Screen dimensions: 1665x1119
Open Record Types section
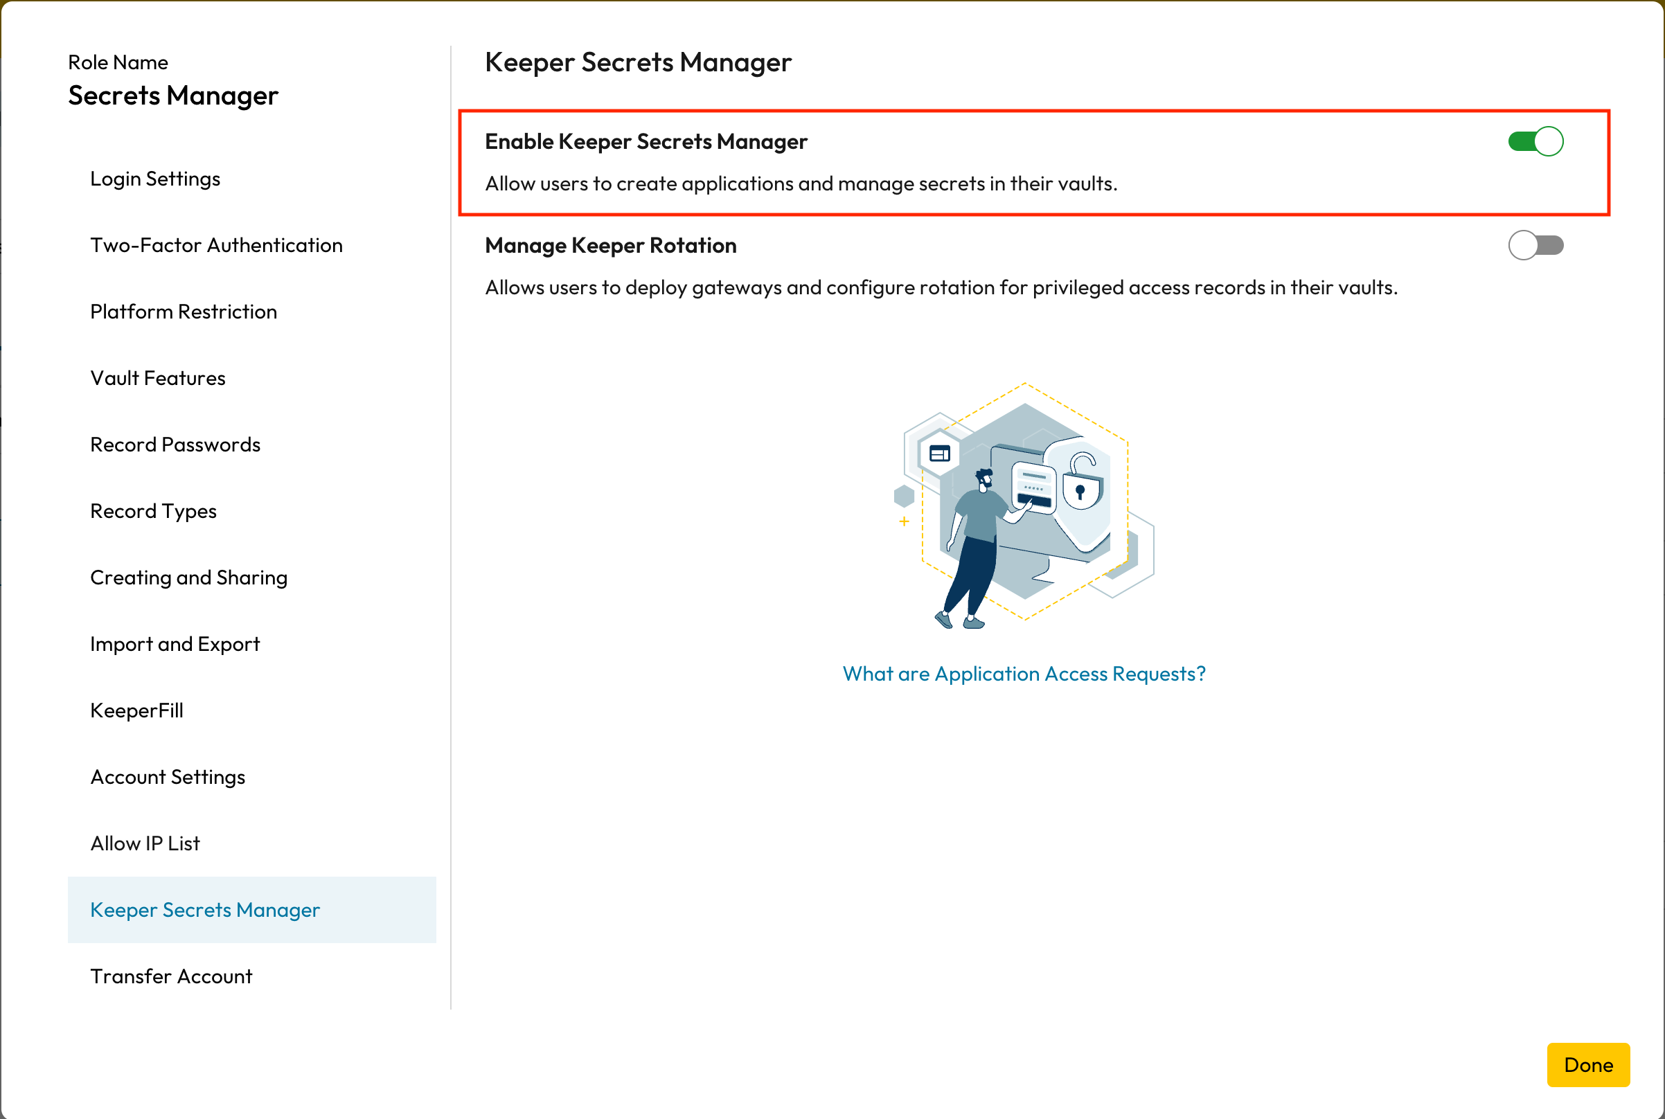153,511
